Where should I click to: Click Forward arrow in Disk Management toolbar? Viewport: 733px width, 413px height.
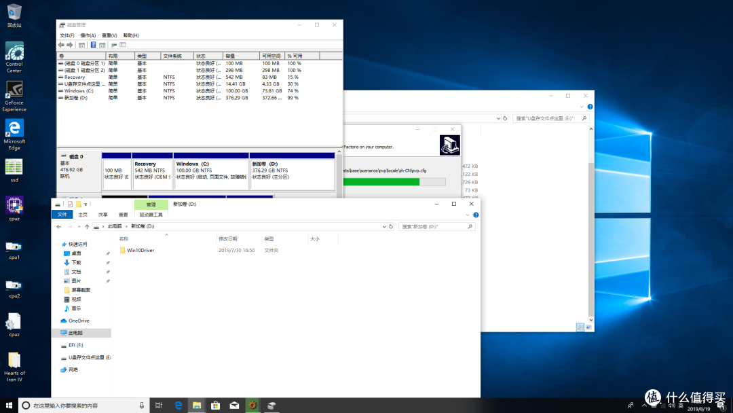pyautogui.click(x=70, y=45)
